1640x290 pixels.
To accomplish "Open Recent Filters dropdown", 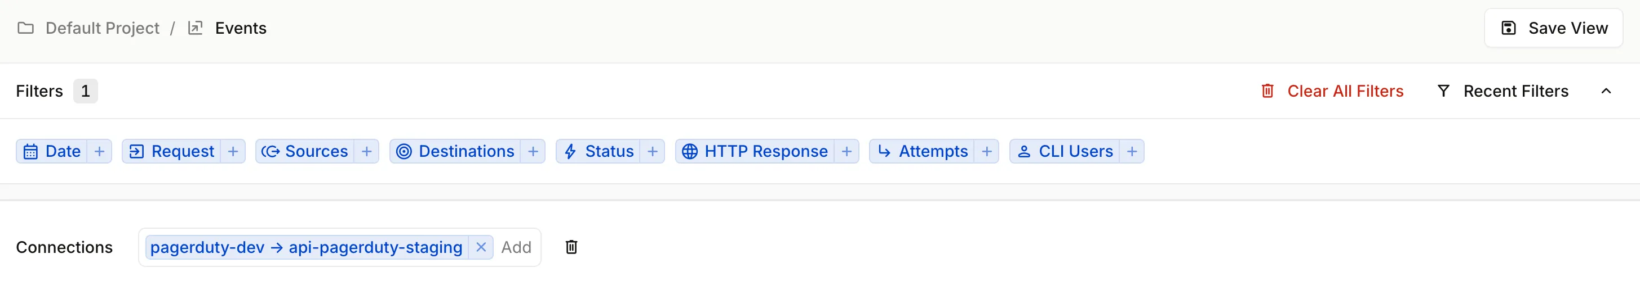I will tap(1503, 90).
